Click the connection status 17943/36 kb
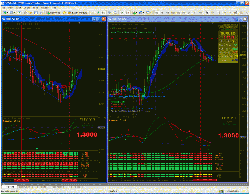 click(233, 192)
